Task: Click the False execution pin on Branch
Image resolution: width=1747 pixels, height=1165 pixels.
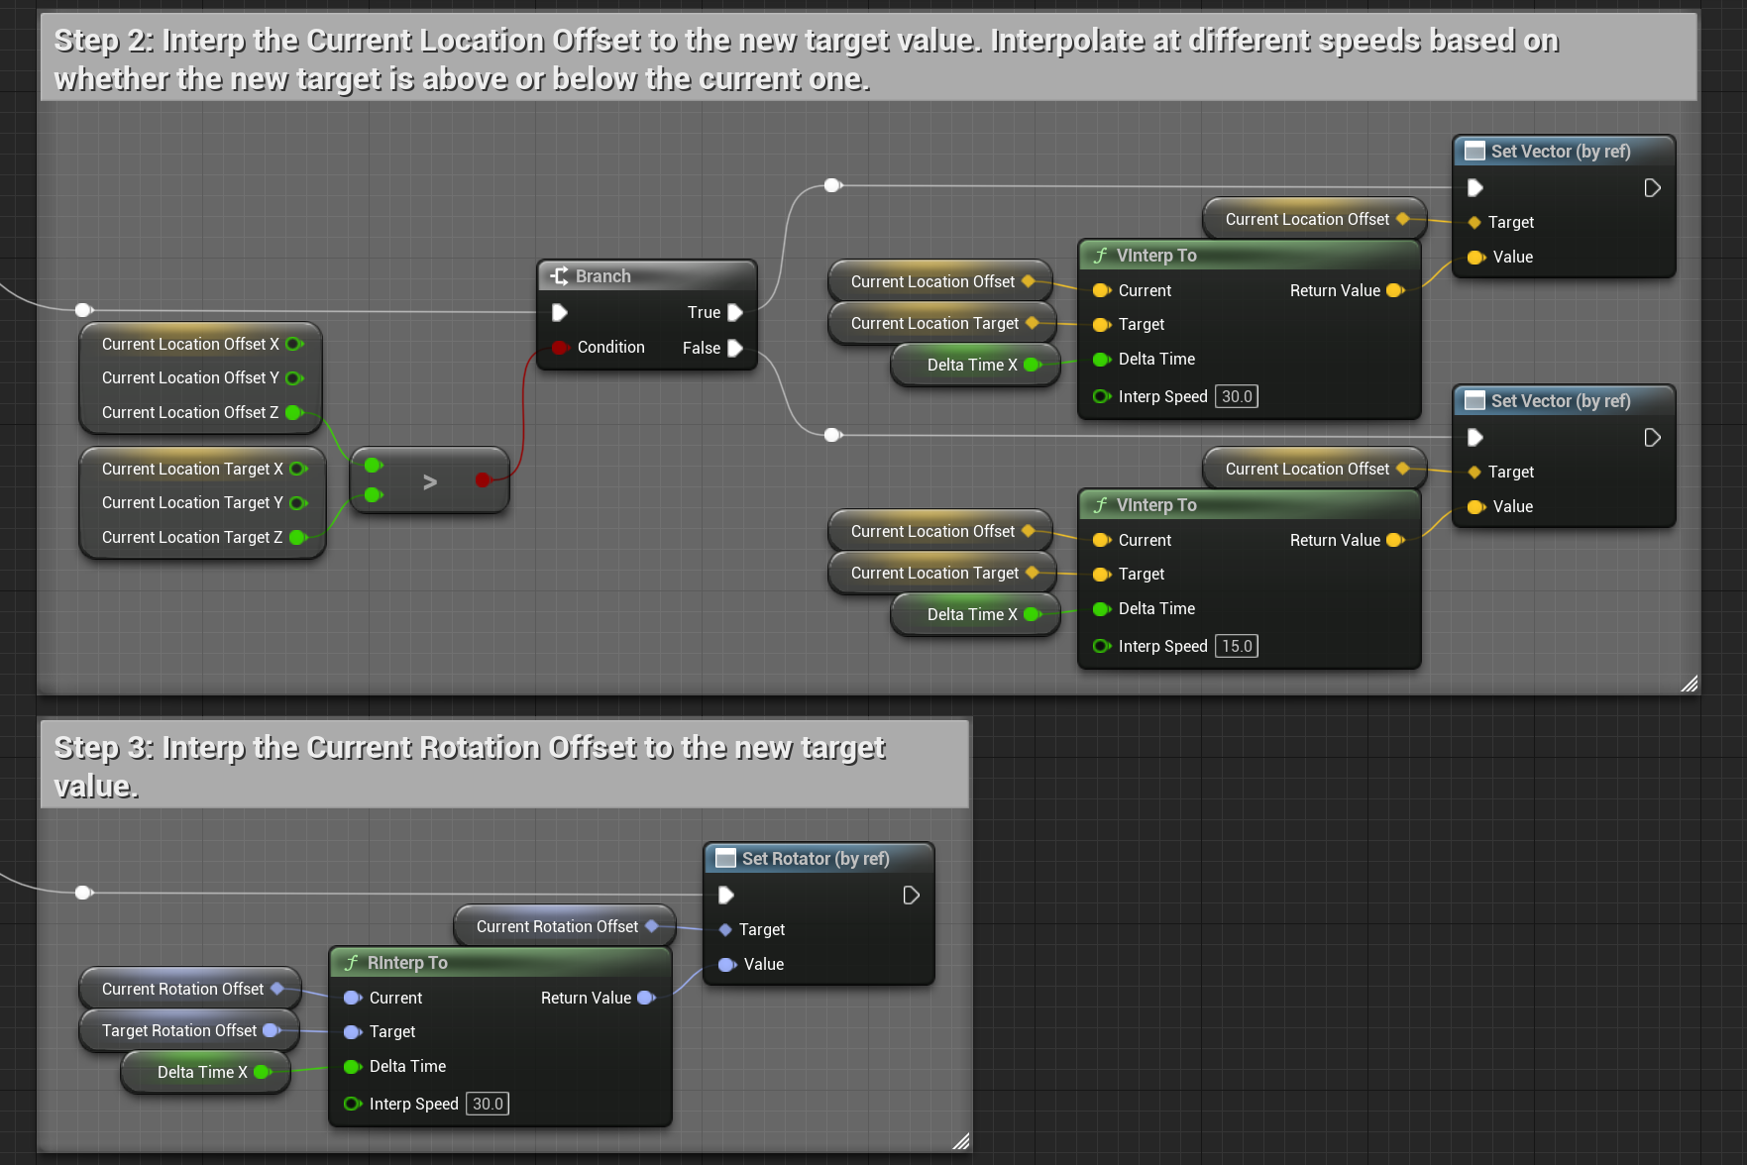Action: click(735, 349)
